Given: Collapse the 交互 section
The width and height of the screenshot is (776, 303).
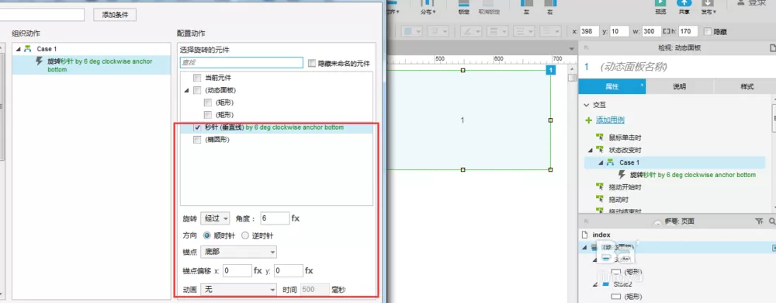Looking at the screenshot, I should pos(587,105).
